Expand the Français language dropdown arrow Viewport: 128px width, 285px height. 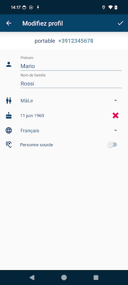click(115, 131)
